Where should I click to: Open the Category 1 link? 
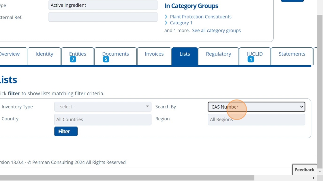point(181,23)
